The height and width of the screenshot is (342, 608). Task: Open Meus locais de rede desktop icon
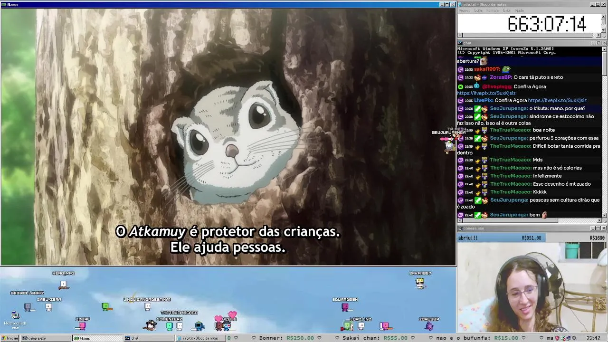click(x=15, y=319)
